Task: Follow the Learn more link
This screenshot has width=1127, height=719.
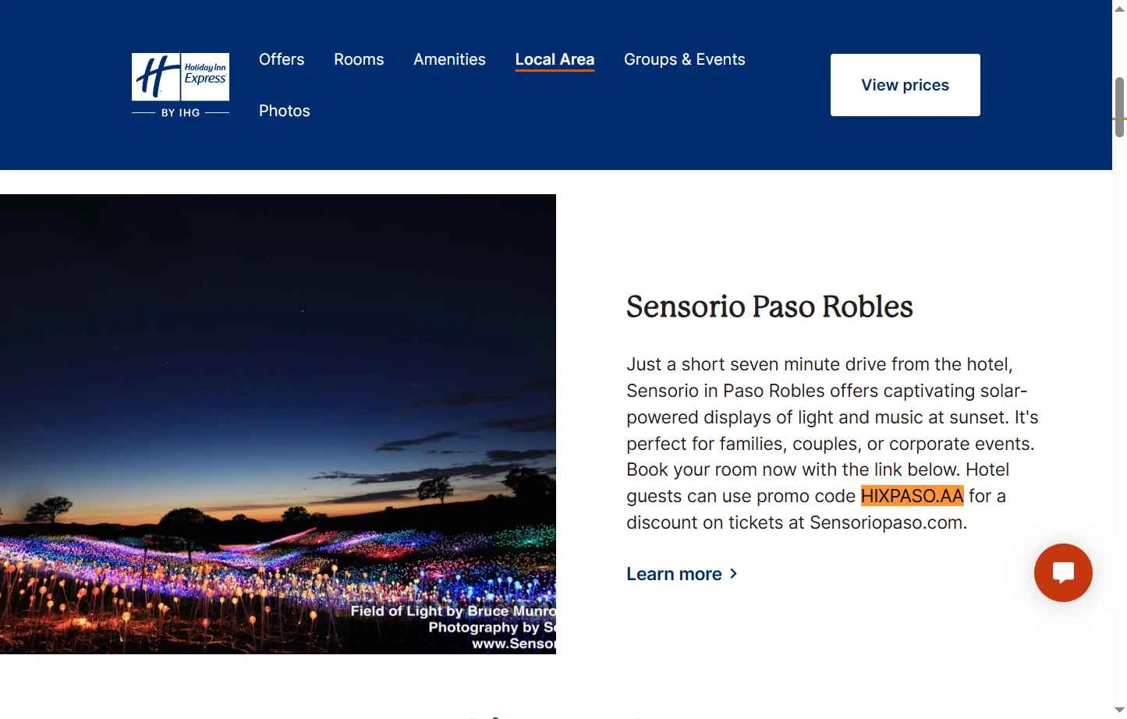Action: pyautogui.click(x=682, y=574)
